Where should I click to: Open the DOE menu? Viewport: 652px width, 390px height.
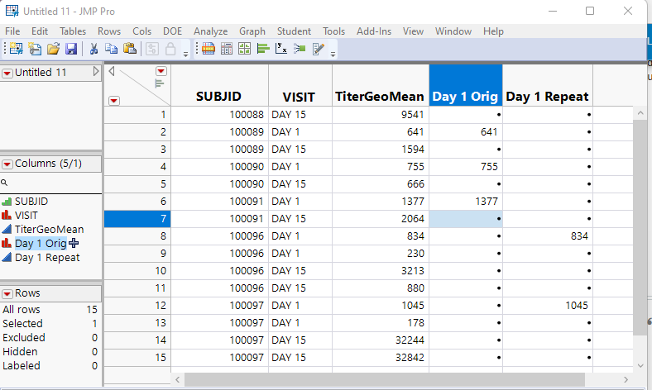[x=173, y=31]
